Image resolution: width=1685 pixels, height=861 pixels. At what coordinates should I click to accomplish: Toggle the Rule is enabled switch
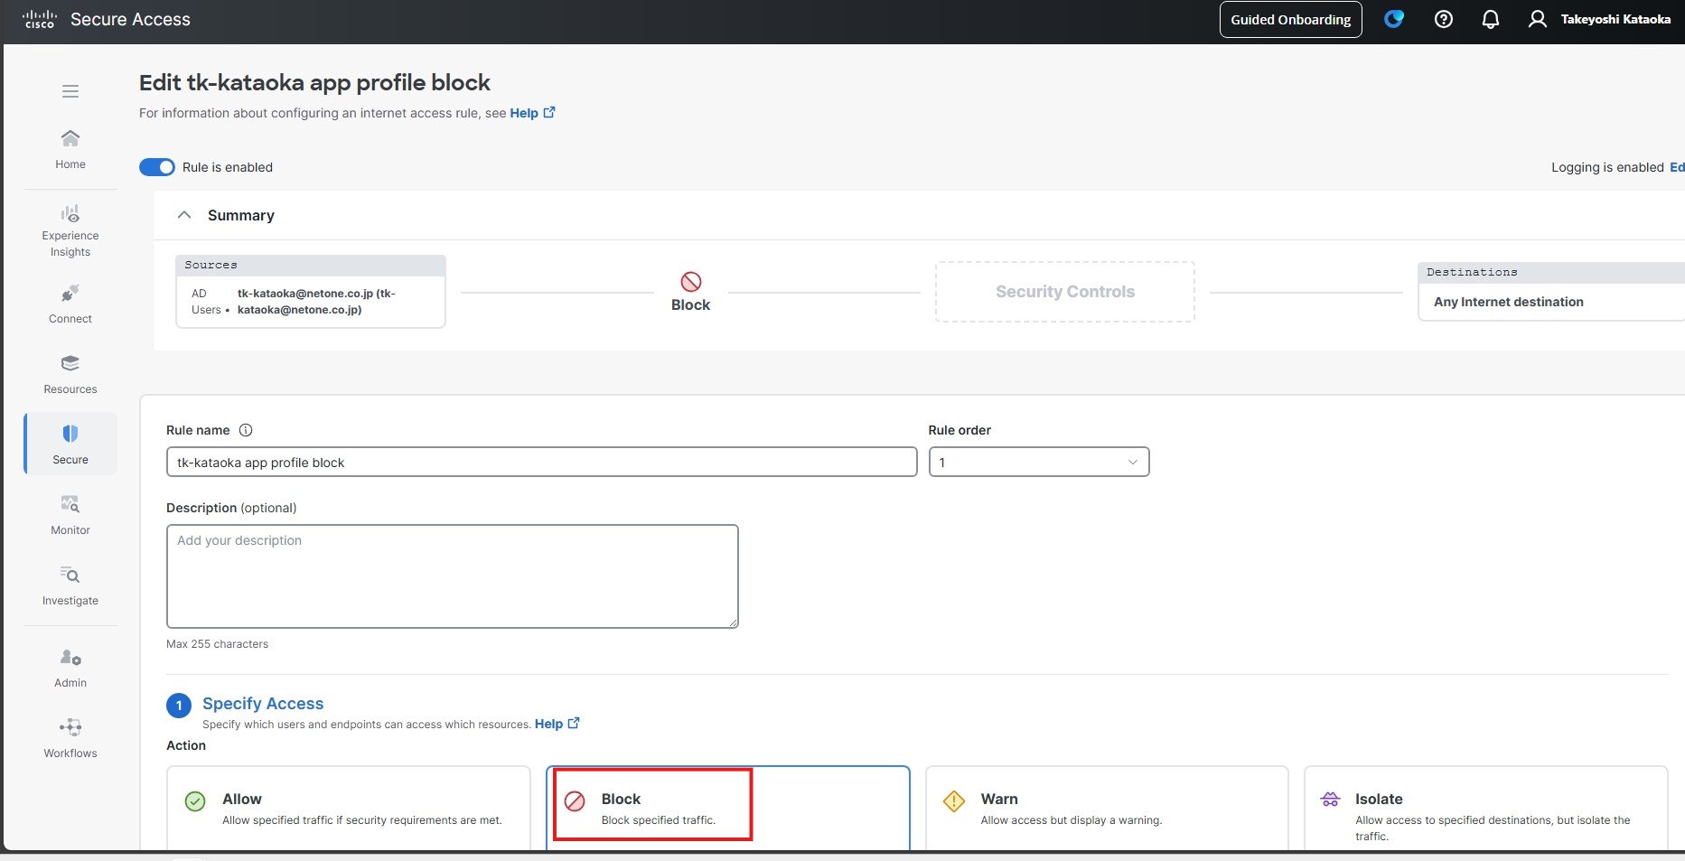(157, 167)
